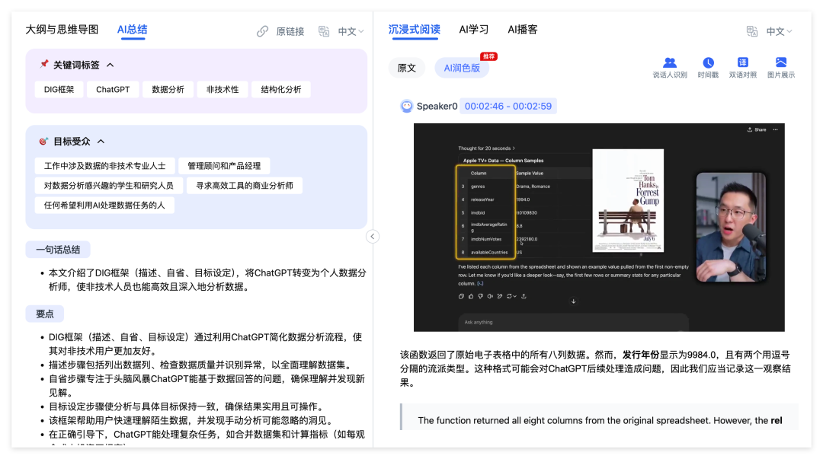This screenshot has height=459, width=823.
Task: Collapse the 关键词标签 section
Action: point(110,65)
